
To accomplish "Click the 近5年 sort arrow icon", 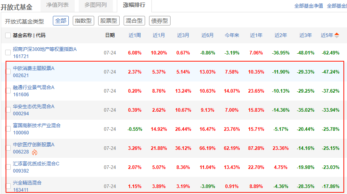I will (x=337, y=35).
